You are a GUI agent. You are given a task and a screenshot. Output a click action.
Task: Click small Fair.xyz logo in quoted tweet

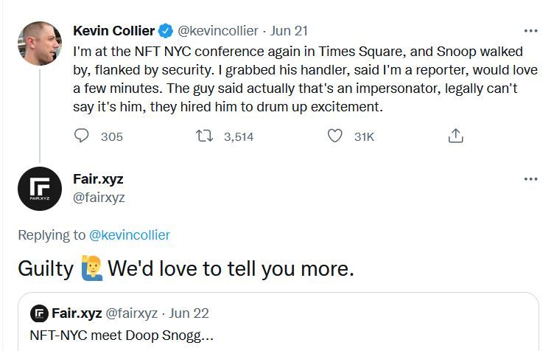pyautogui.click(x=39, y=313)
